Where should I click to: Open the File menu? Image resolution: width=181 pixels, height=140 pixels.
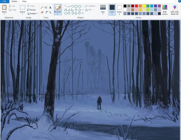(4, 1)
